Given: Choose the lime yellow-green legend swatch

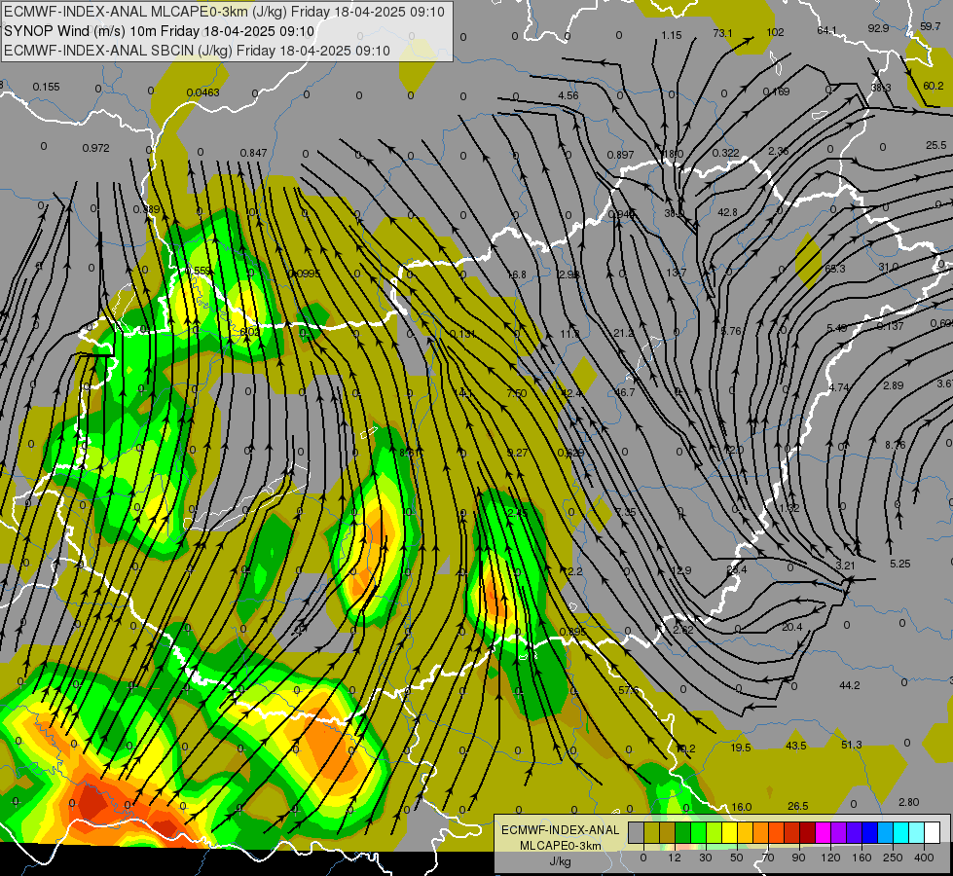Looking at the screenshot, I should (x=715, y=832).
